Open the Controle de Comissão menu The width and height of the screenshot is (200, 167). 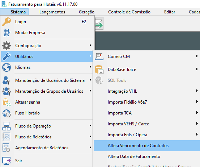129,12
